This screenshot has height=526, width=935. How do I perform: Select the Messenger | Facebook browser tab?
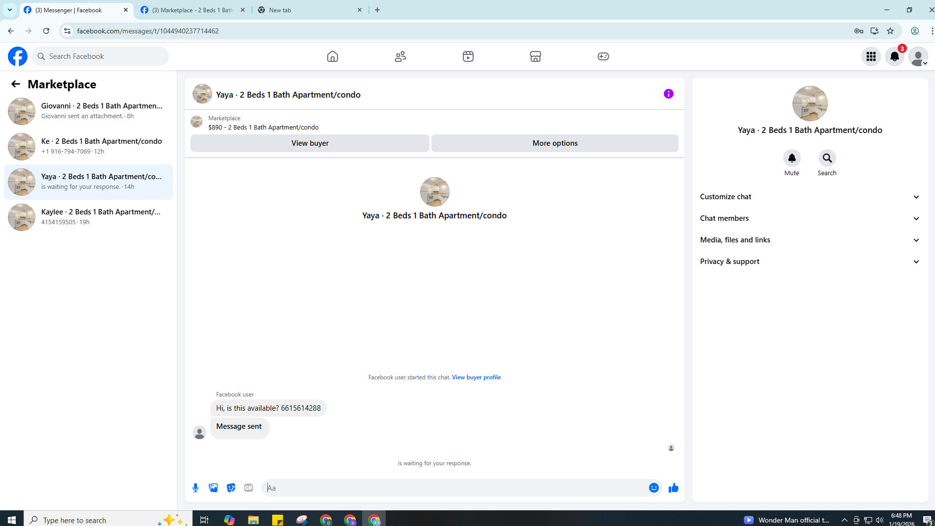(77, 10)
